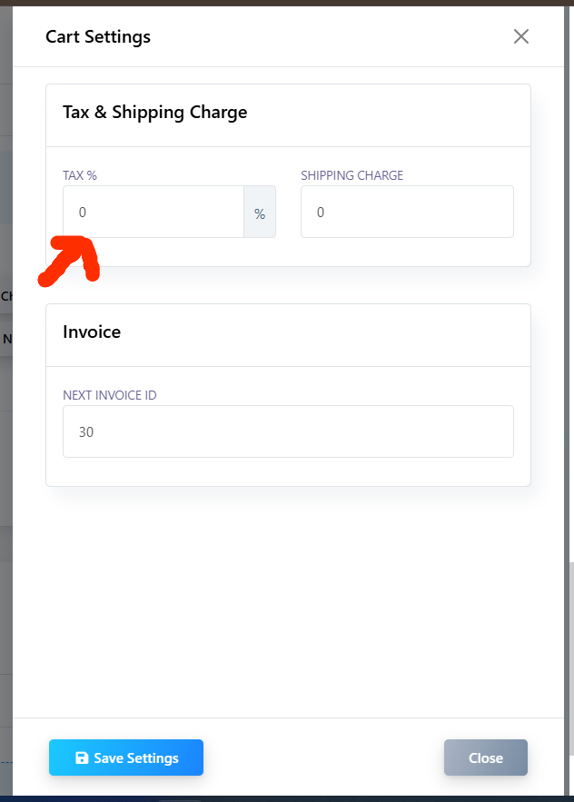
Task: Click the TAX % field label
Action: pyautogui.click(x=80, y=175)
